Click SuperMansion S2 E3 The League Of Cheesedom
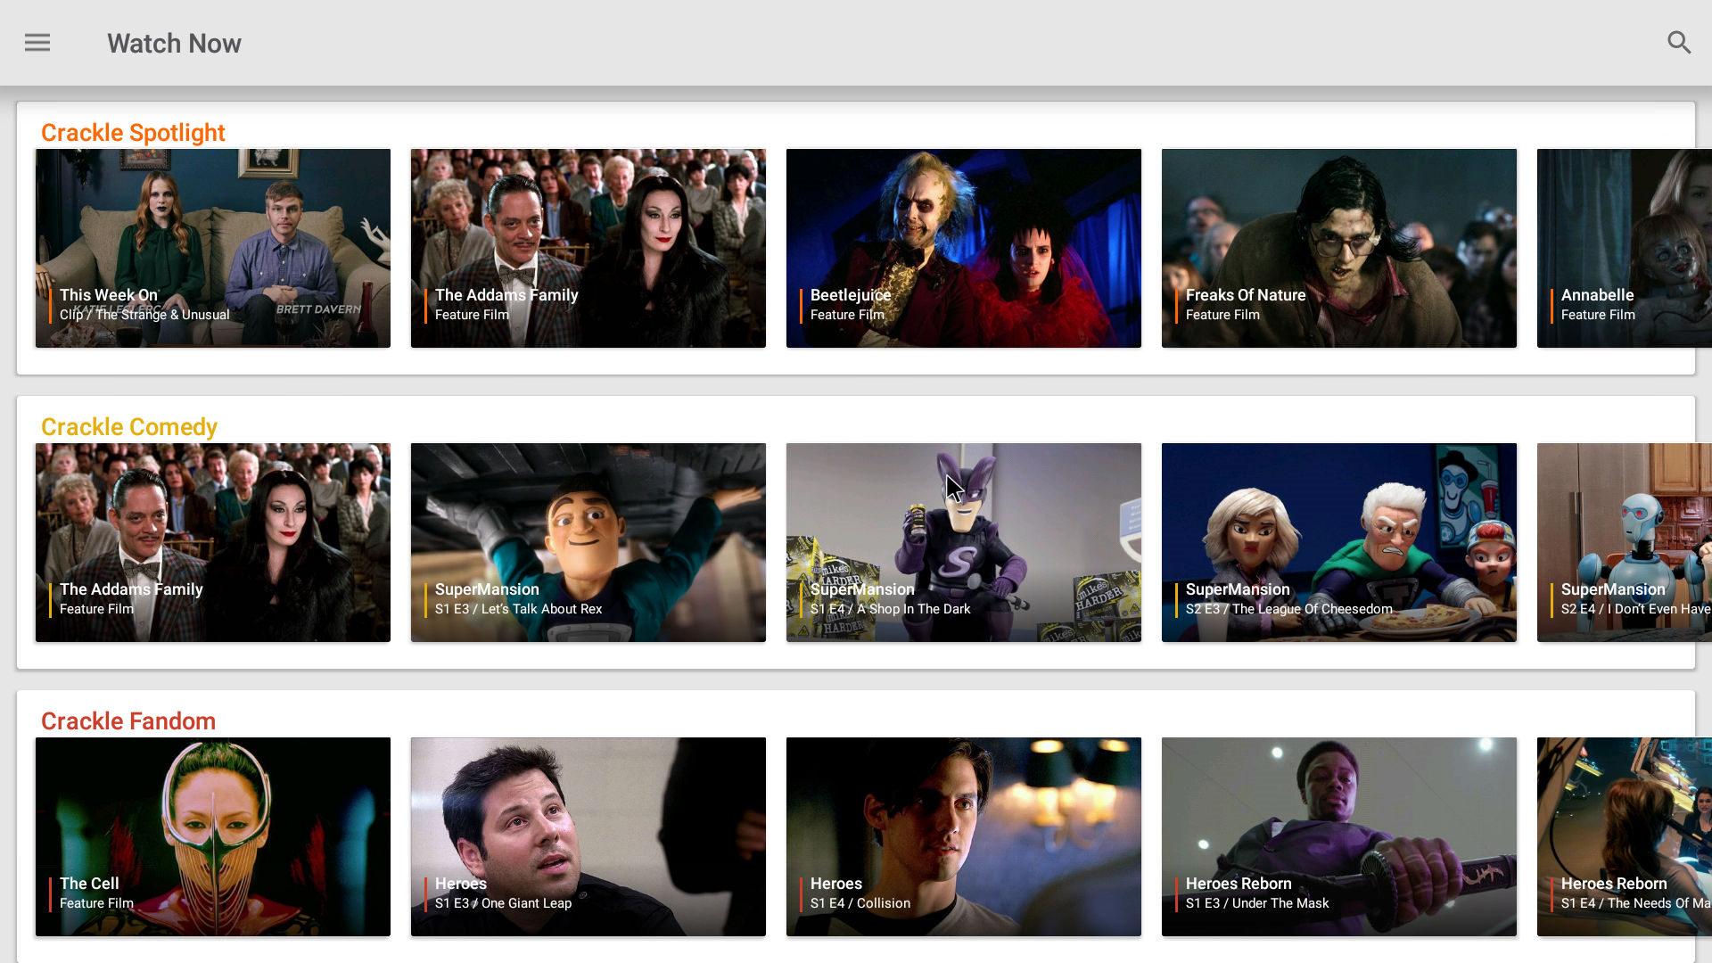 1338,541
